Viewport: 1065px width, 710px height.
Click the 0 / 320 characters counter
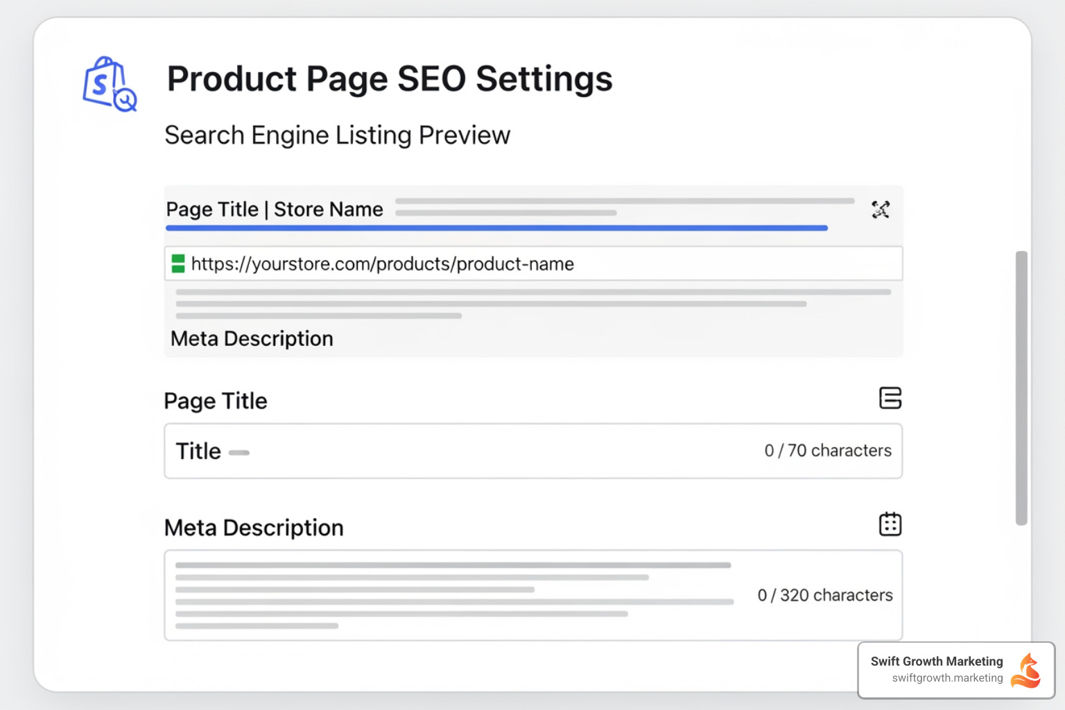pyautogui.click(x=824, y=594)
